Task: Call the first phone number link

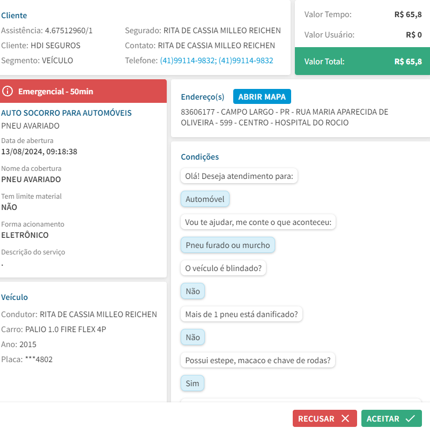Action: pos(187,61)
